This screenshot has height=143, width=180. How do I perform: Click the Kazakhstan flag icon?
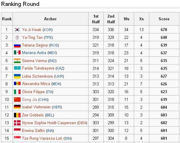pos(17,68)
